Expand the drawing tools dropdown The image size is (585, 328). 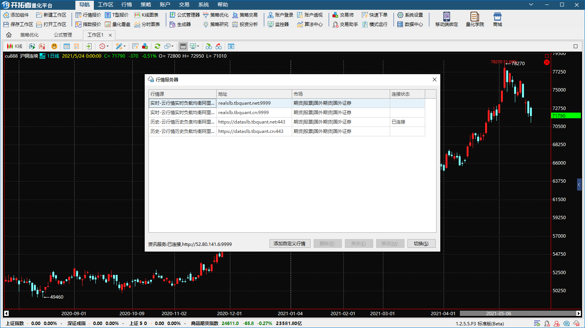pos(124,46)
